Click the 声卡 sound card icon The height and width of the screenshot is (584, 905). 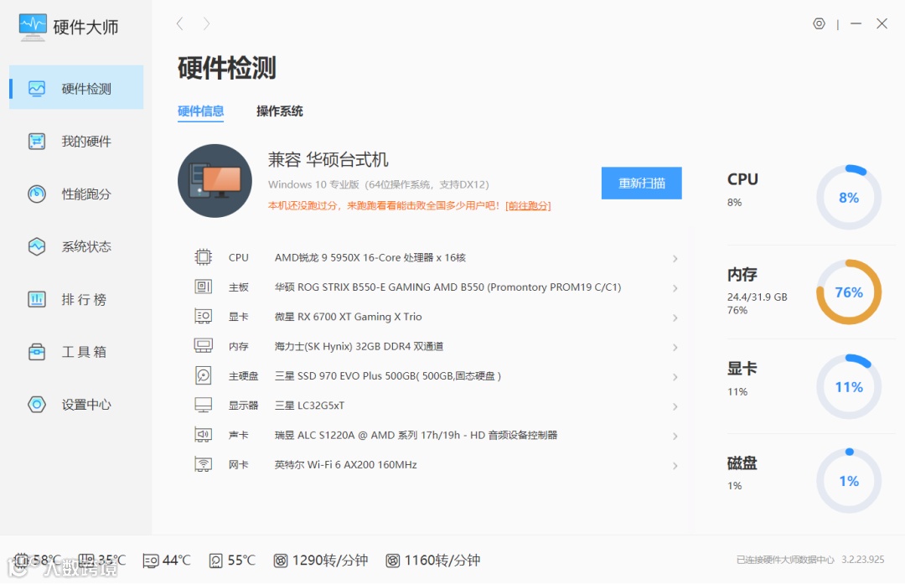[203, 435]
